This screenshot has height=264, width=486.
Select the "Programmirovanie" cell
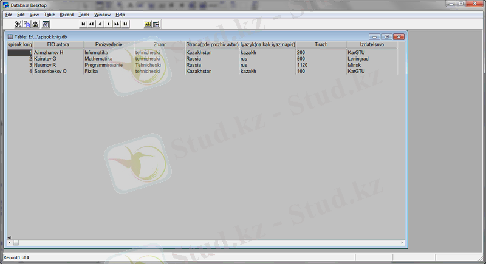click(104, 65)
